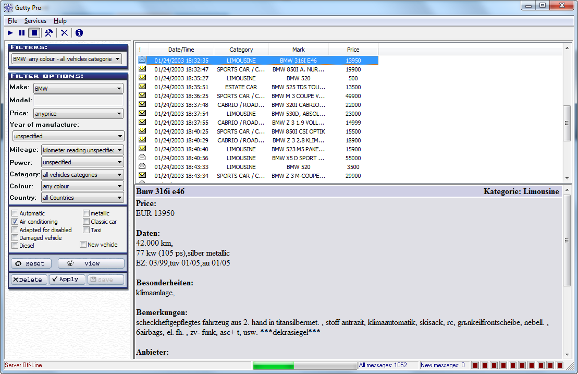
Task: Click the message list vertical scrollbar thumb
Action: tap(567, 123)
